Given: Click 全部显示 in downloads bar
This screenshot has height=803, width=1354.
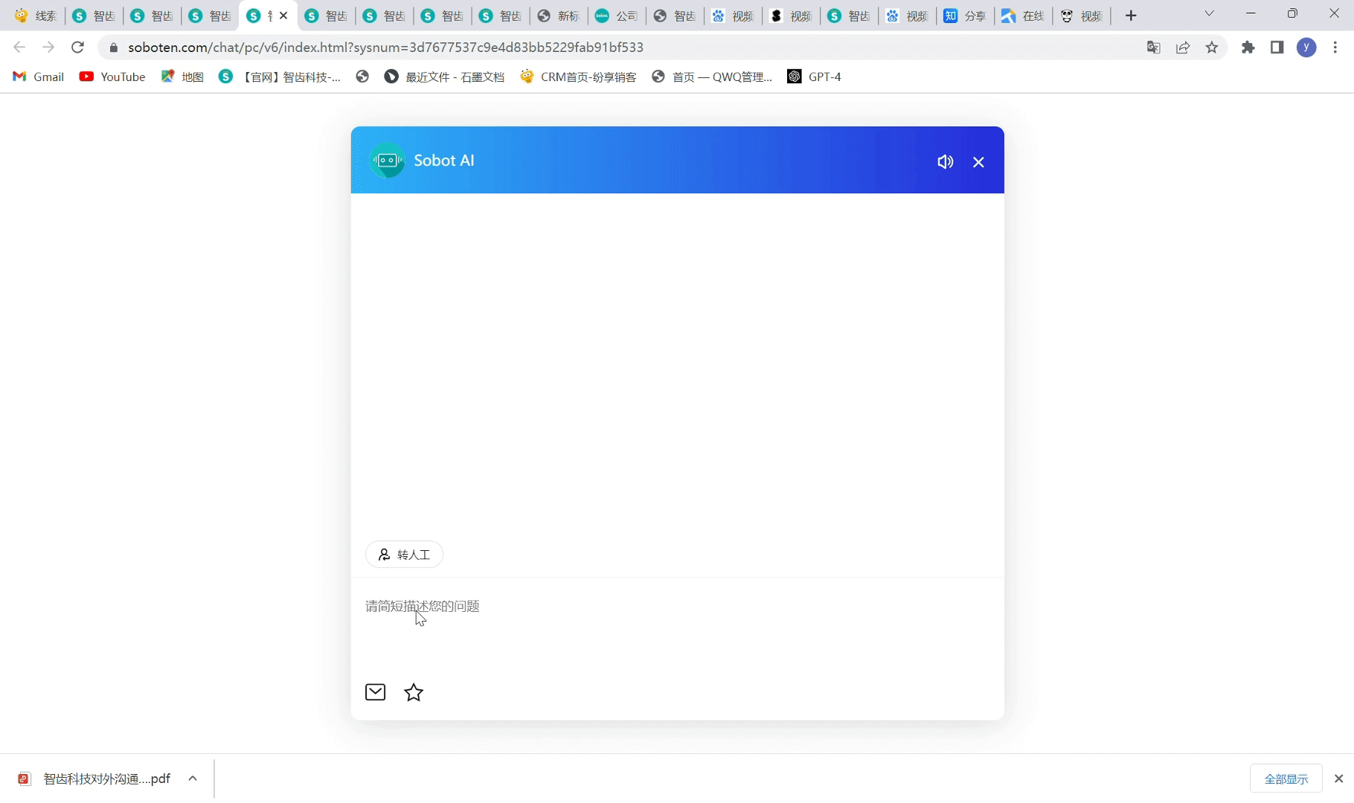Looking at the screenshot, I should [x=1286, y=778].
